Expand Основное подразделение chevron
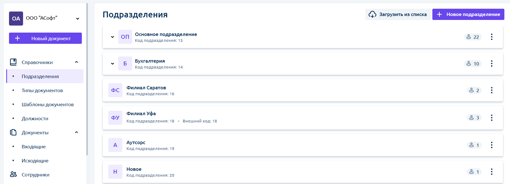The image size is (510, 184). 113,37
